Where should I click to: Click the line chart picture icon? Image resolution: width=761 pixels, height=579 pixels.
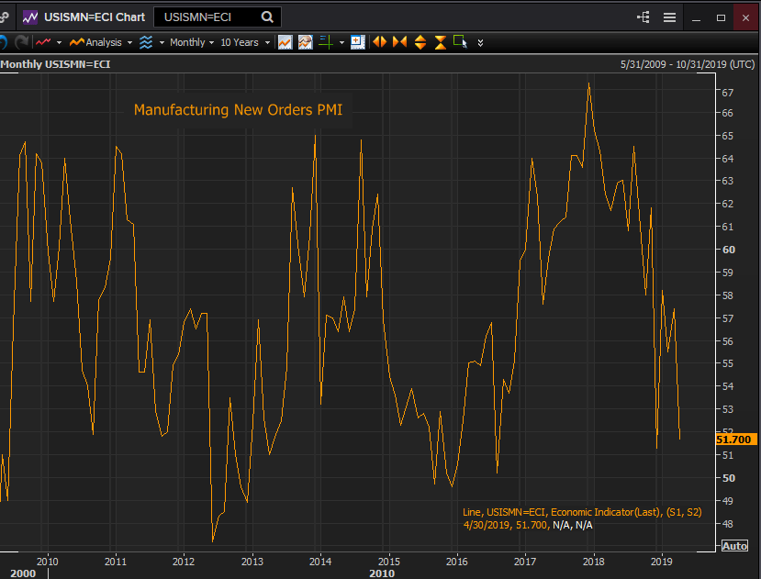[285, 43]
